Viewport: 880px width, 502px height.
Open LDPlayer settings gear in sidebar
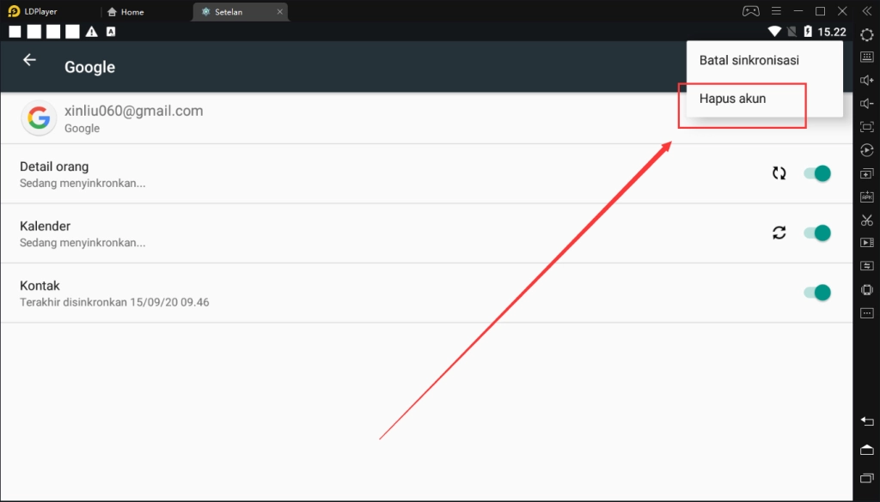[866, 34]
